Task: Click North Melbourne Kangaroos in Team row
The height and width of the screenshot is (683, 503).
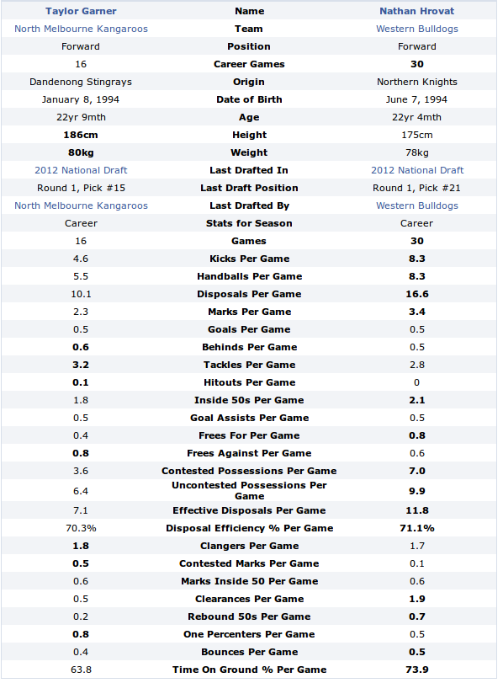Action: (x=81, y=29)
